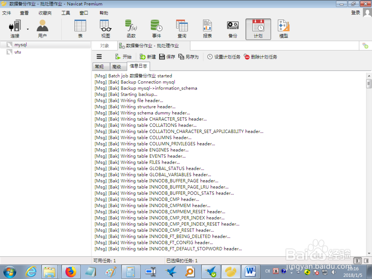Click the user avatar icon beside 登录
Screen dimensions: 372x279
(x=367, y=13)
